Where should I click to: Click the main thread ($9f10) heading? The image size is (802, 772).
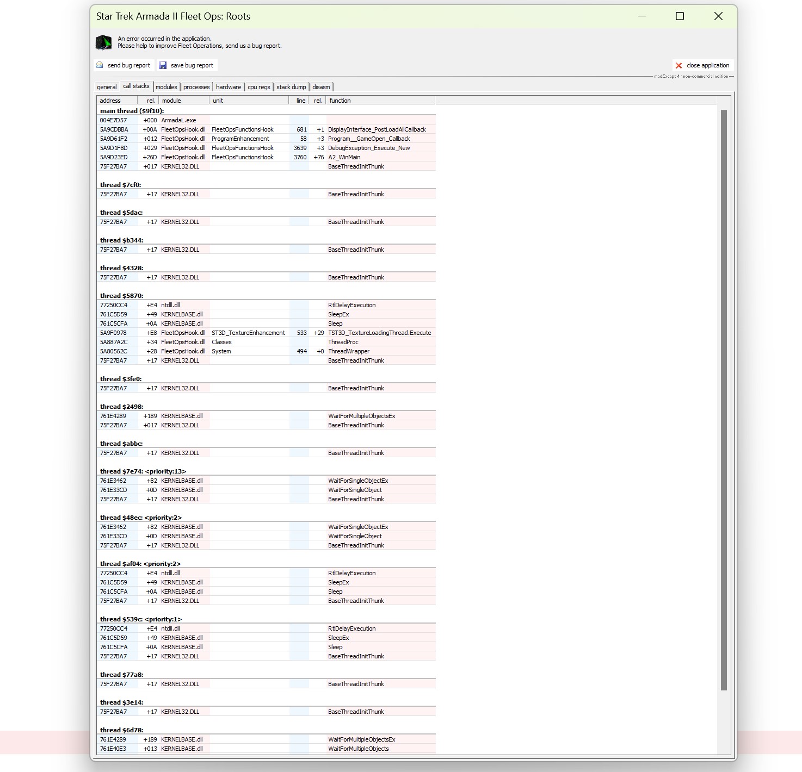click(x=132, y=111)
